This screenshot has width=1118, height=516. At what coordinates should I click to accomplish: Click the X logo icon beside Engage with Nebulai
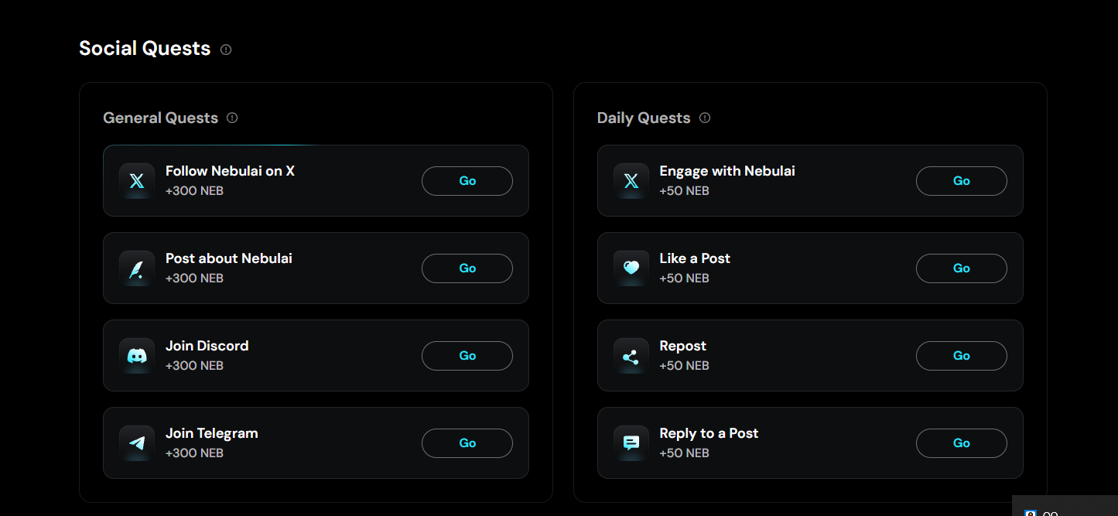pyautogui.click(x=631, y=181)
